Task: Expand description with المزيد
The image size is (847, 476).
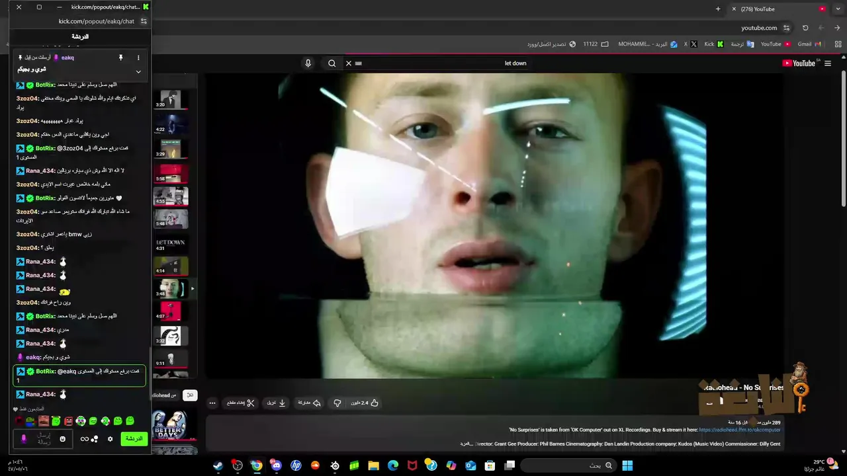Action: click(x=467, y=444)
